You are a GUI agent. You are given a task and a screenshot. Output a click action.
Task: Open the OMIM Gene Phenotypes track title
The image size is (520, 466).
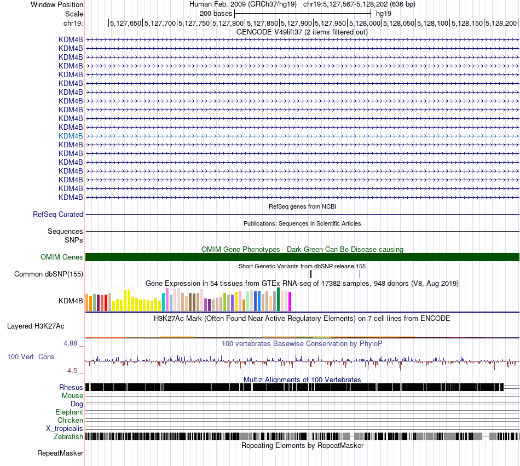tap(302, 249)
